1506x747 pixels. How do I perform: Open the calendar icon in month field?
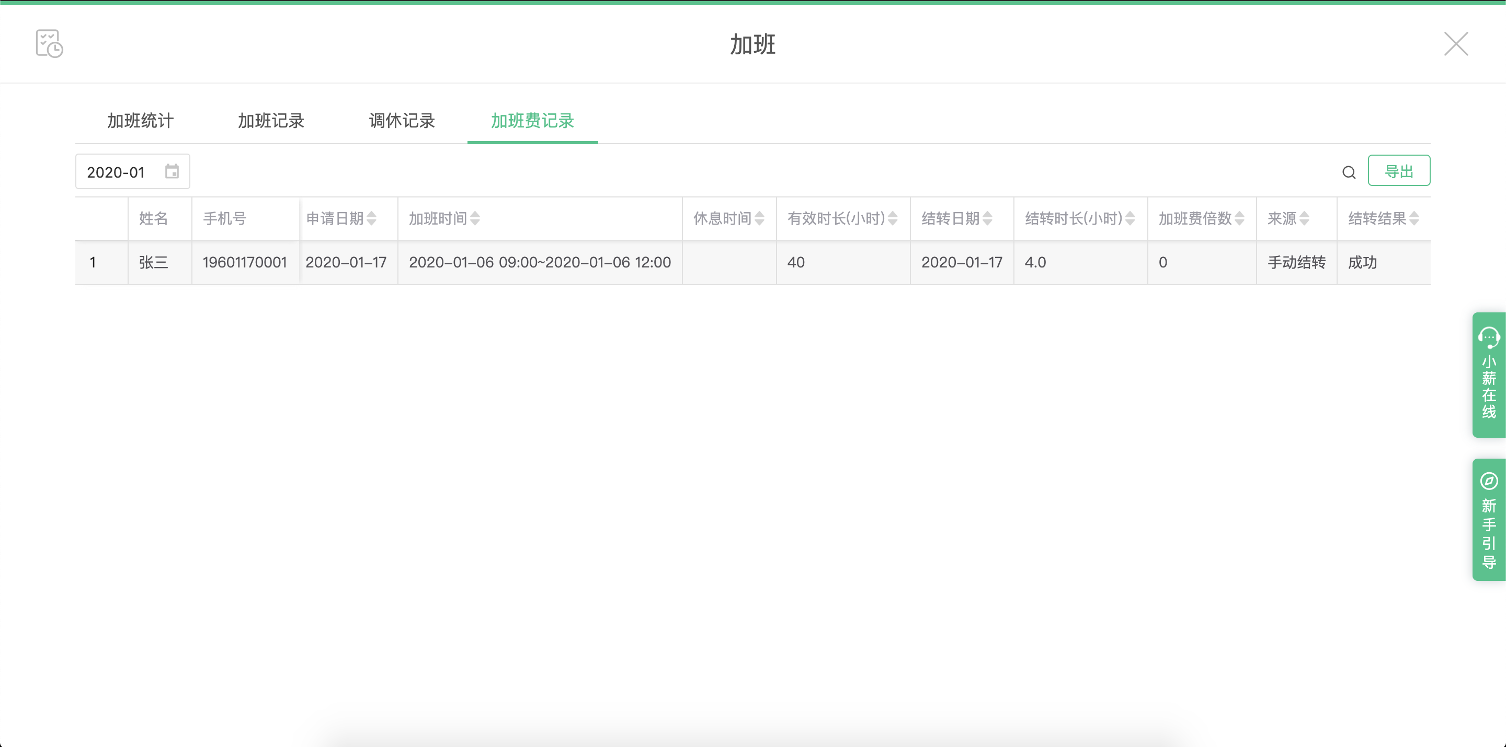point(172,172)
